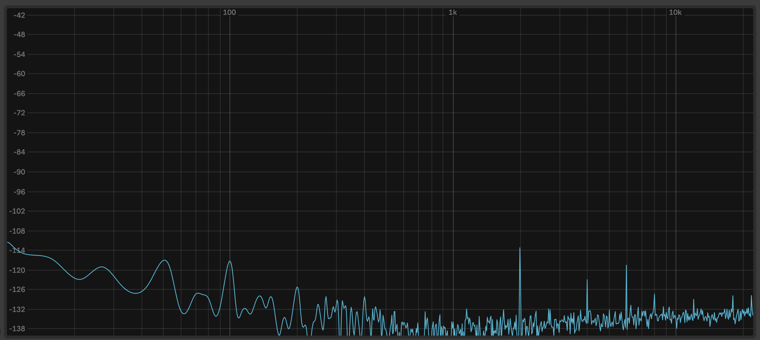Screen dimensions: 760x340
Task: Click the spectrum peak at 100 Hz
Action: (230, 262)
